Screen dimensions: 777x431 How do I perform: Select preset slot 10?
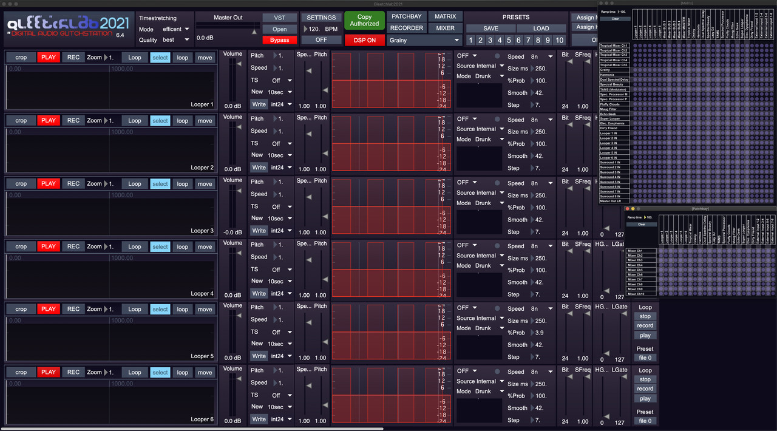click(x=559, y=40)
